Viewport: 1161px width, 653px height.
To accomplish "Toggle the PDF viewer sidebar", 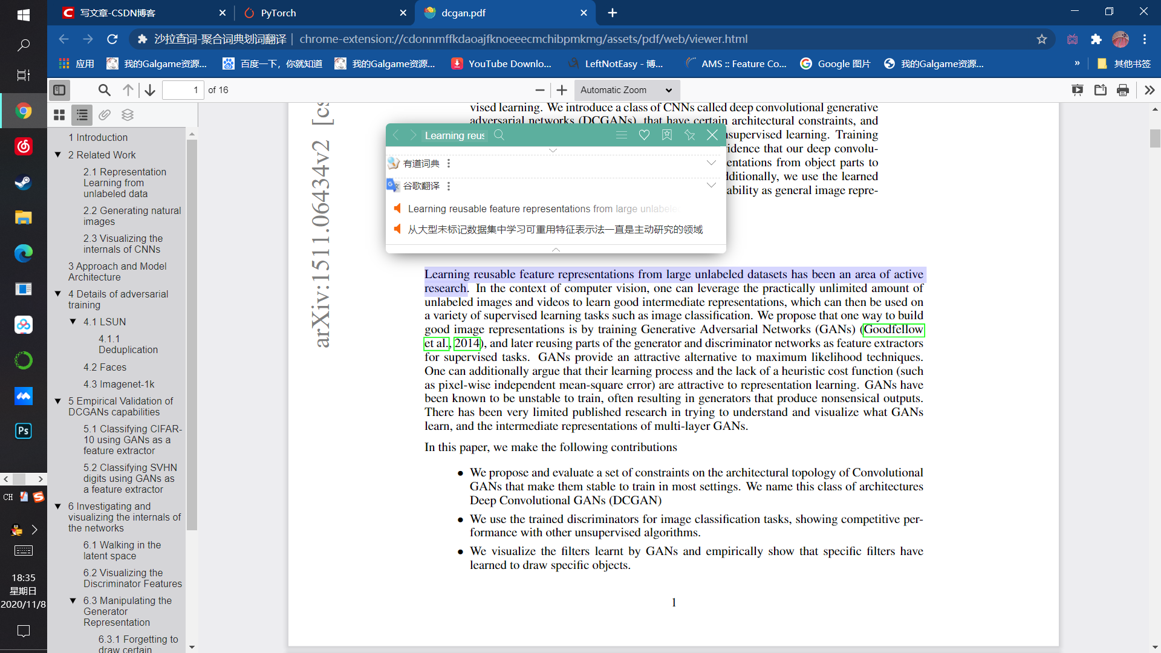I will 59,90.
